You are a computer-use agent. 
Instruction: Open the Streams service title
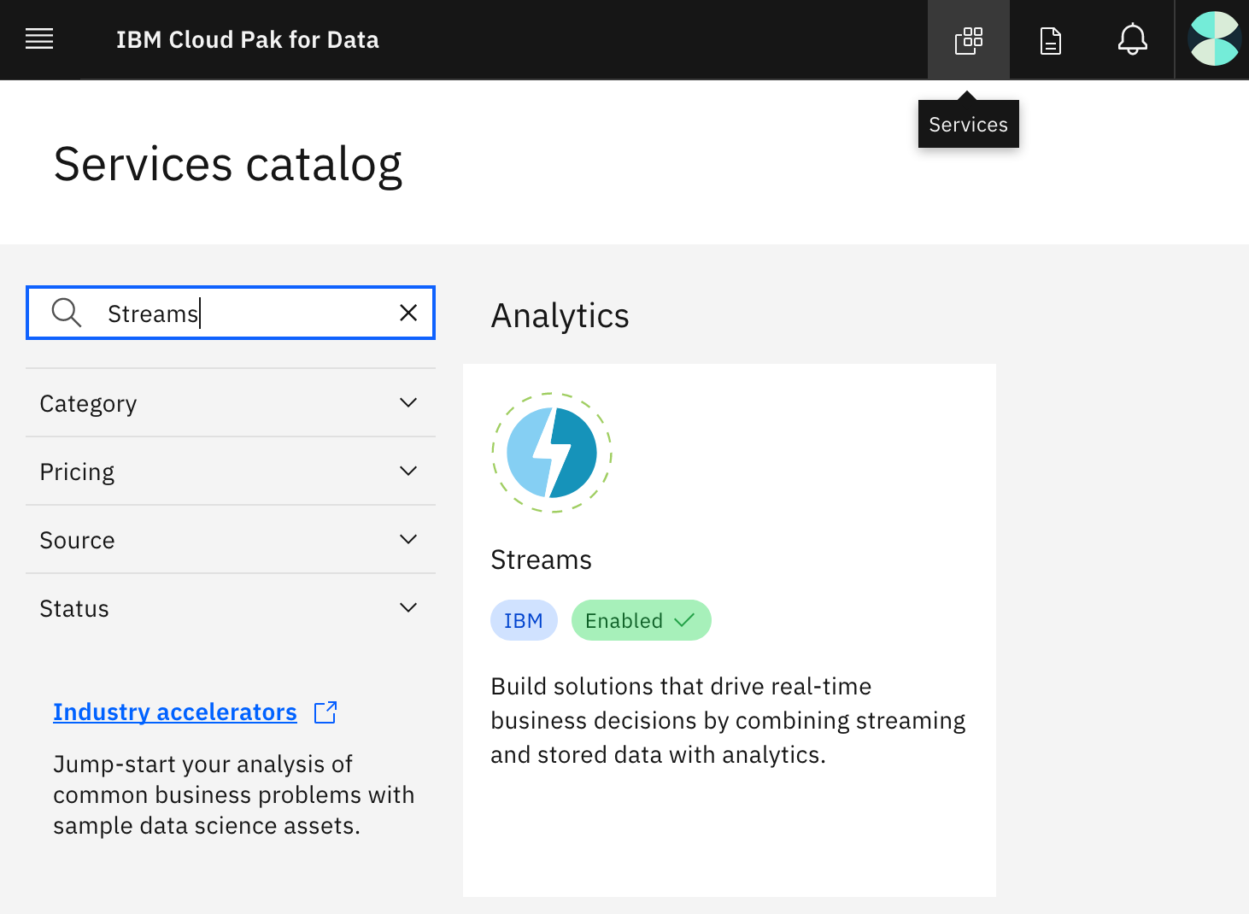(541, 560)
